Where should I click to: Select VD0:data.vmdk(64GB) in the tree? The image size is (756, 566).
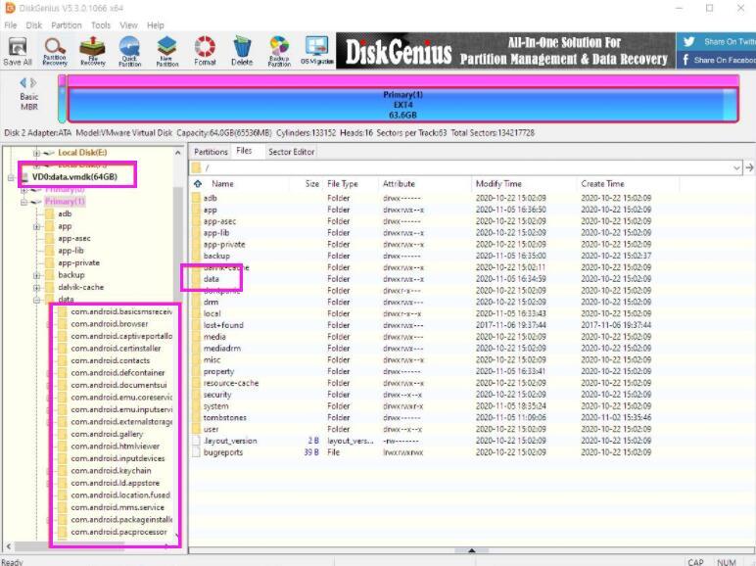coord(74,177)
